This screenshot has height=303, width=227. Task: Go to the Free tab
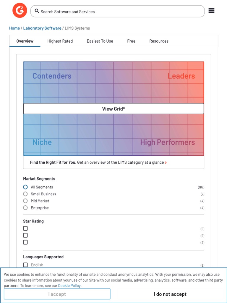[131, 41]
